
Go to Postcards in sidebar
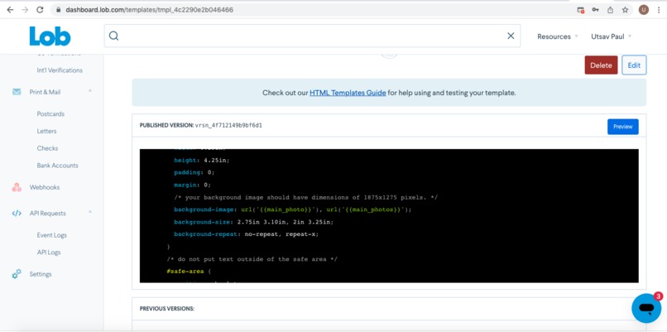pyautogui.click(x=50, y=114)
